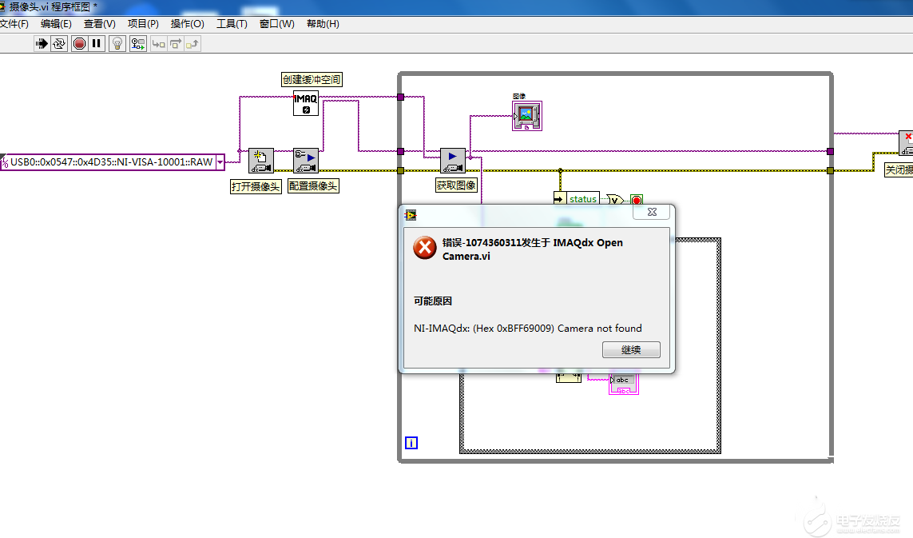Open the 文件(F) menu

click(14, 24)
